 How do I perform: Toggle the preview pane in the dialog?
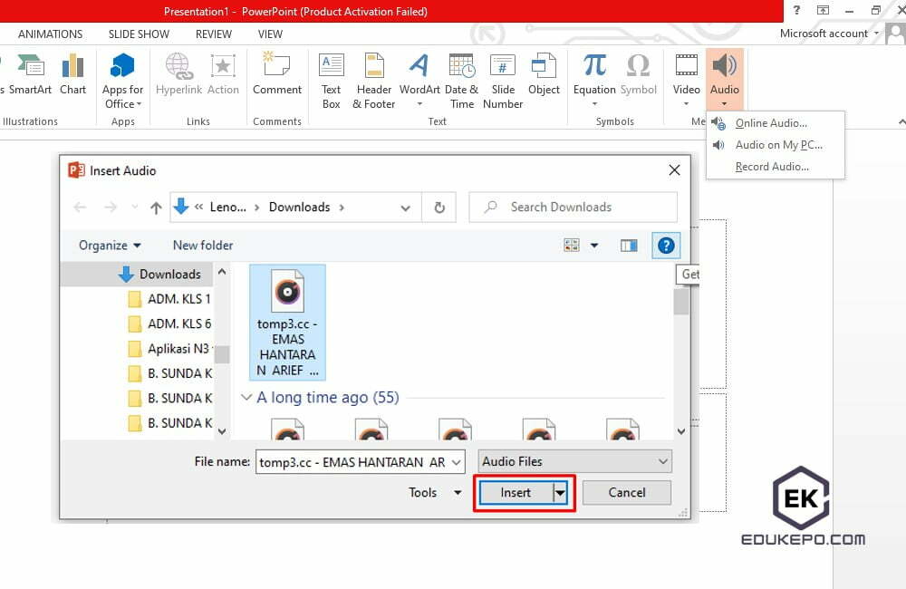click(629, 245)
